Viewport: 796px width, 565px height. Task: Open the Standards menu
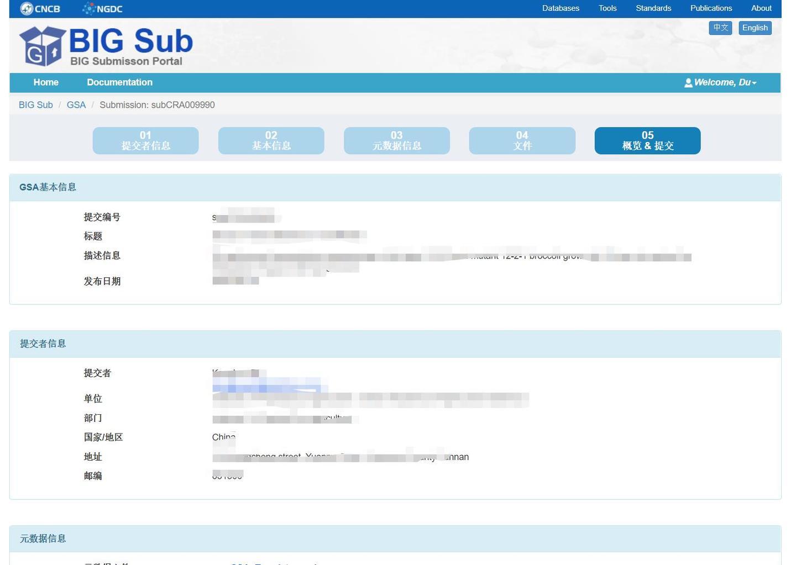click(x=653, y=8)
